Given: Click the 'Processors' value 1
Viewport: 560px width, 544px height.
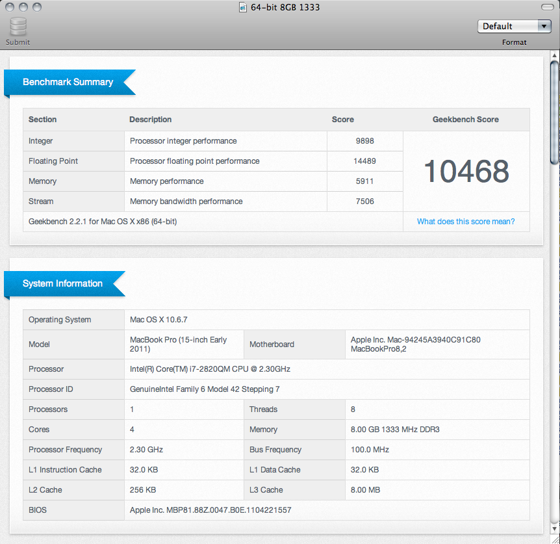Looking at the screenshot, I should pos(132,409).
